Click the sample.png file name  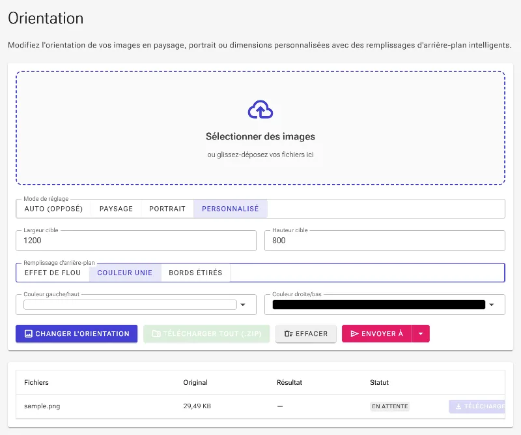42,406
